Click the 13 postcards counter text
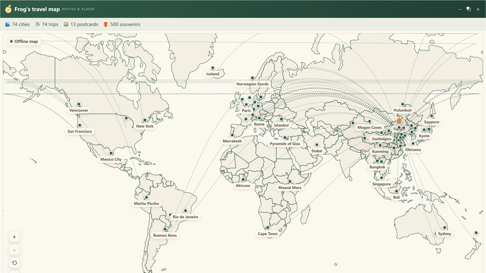The image size is (486, 273). 84,25
